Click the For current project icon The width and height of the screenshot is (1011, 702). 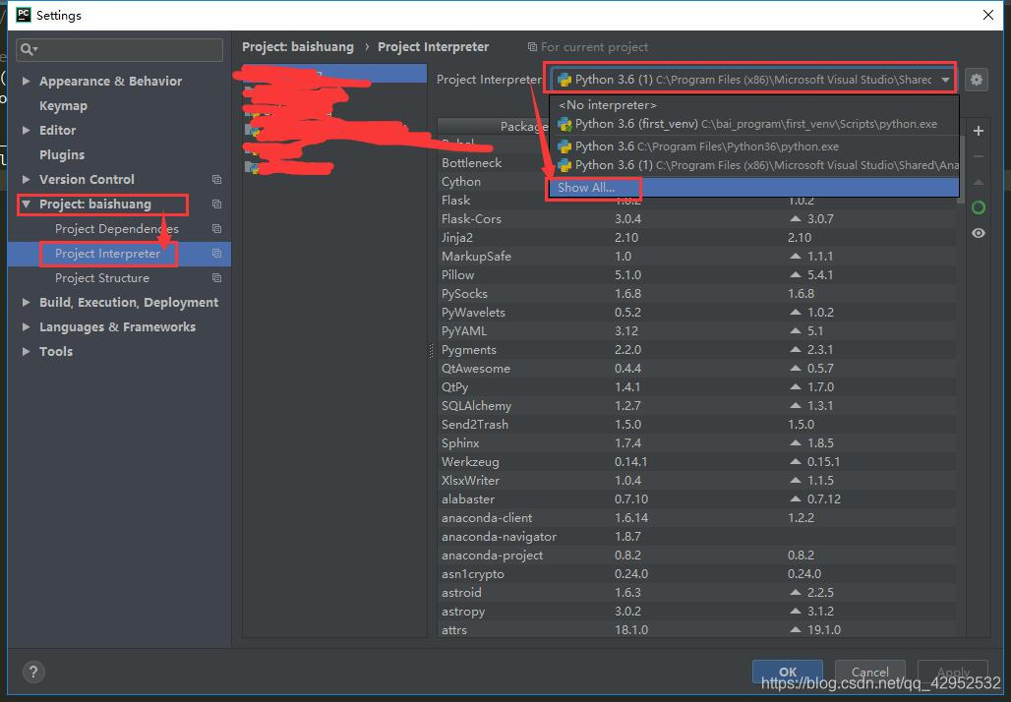(532, 47)
